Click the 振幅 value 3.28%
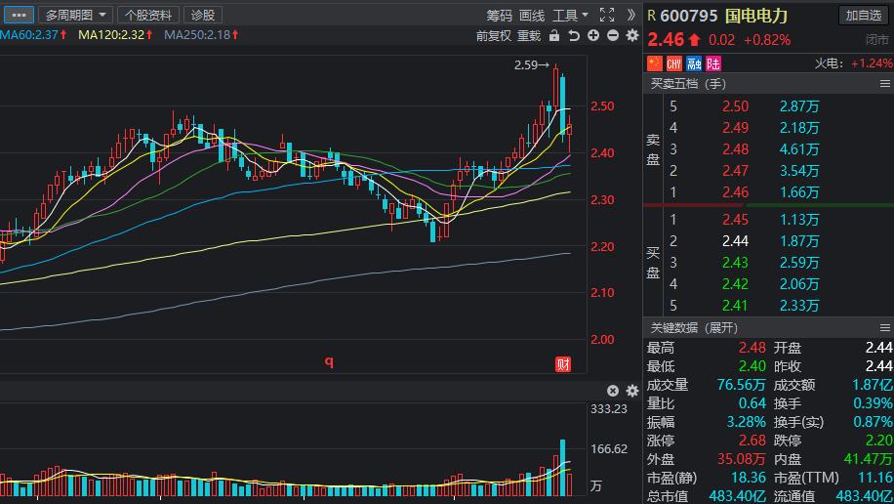The height and width of the screenshot is (504, 894). 746,422
